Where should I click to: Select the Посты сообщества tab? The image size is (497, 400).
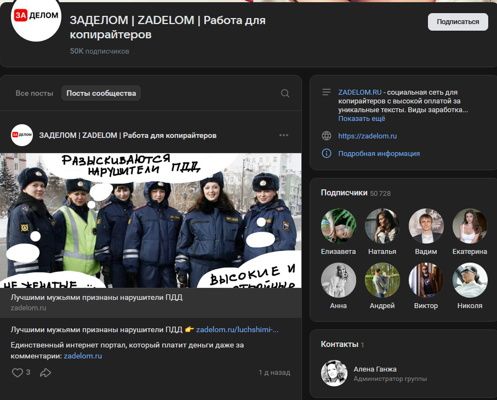(x=100, y=93)
